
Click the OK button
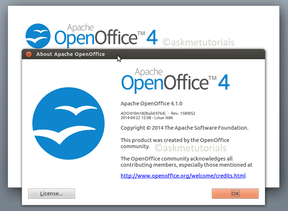coord(235,194)
